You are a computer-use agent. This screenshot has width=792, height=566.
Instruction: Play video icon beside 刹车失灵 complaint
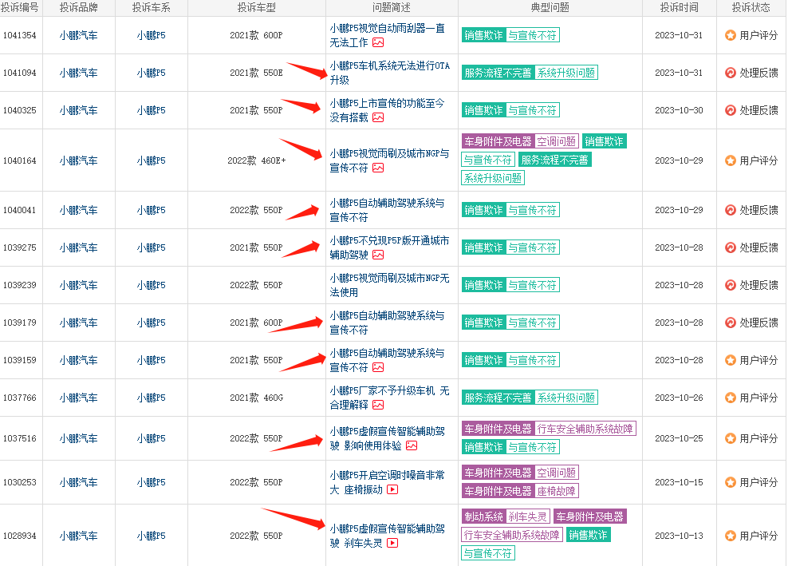[392, 543]
